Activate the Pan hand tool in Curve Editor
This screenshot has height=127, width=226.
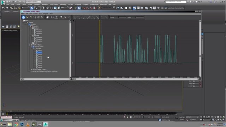47,17
